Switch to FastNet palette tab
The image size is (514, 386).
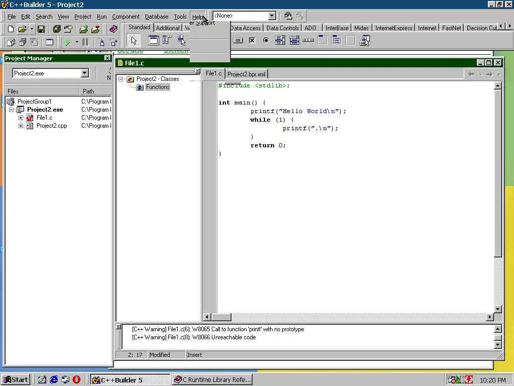451,28
